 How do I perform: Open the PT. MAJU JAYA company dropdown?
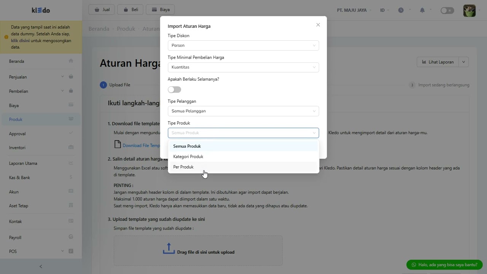pos(354,10)
